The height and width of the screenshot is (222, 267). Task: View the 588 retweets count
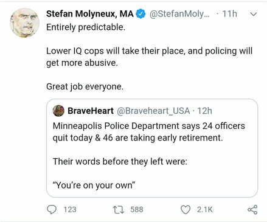tap(137, 209)
